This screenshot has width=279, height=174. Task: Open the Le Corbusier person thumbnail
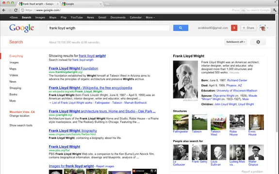click(181, 152)
